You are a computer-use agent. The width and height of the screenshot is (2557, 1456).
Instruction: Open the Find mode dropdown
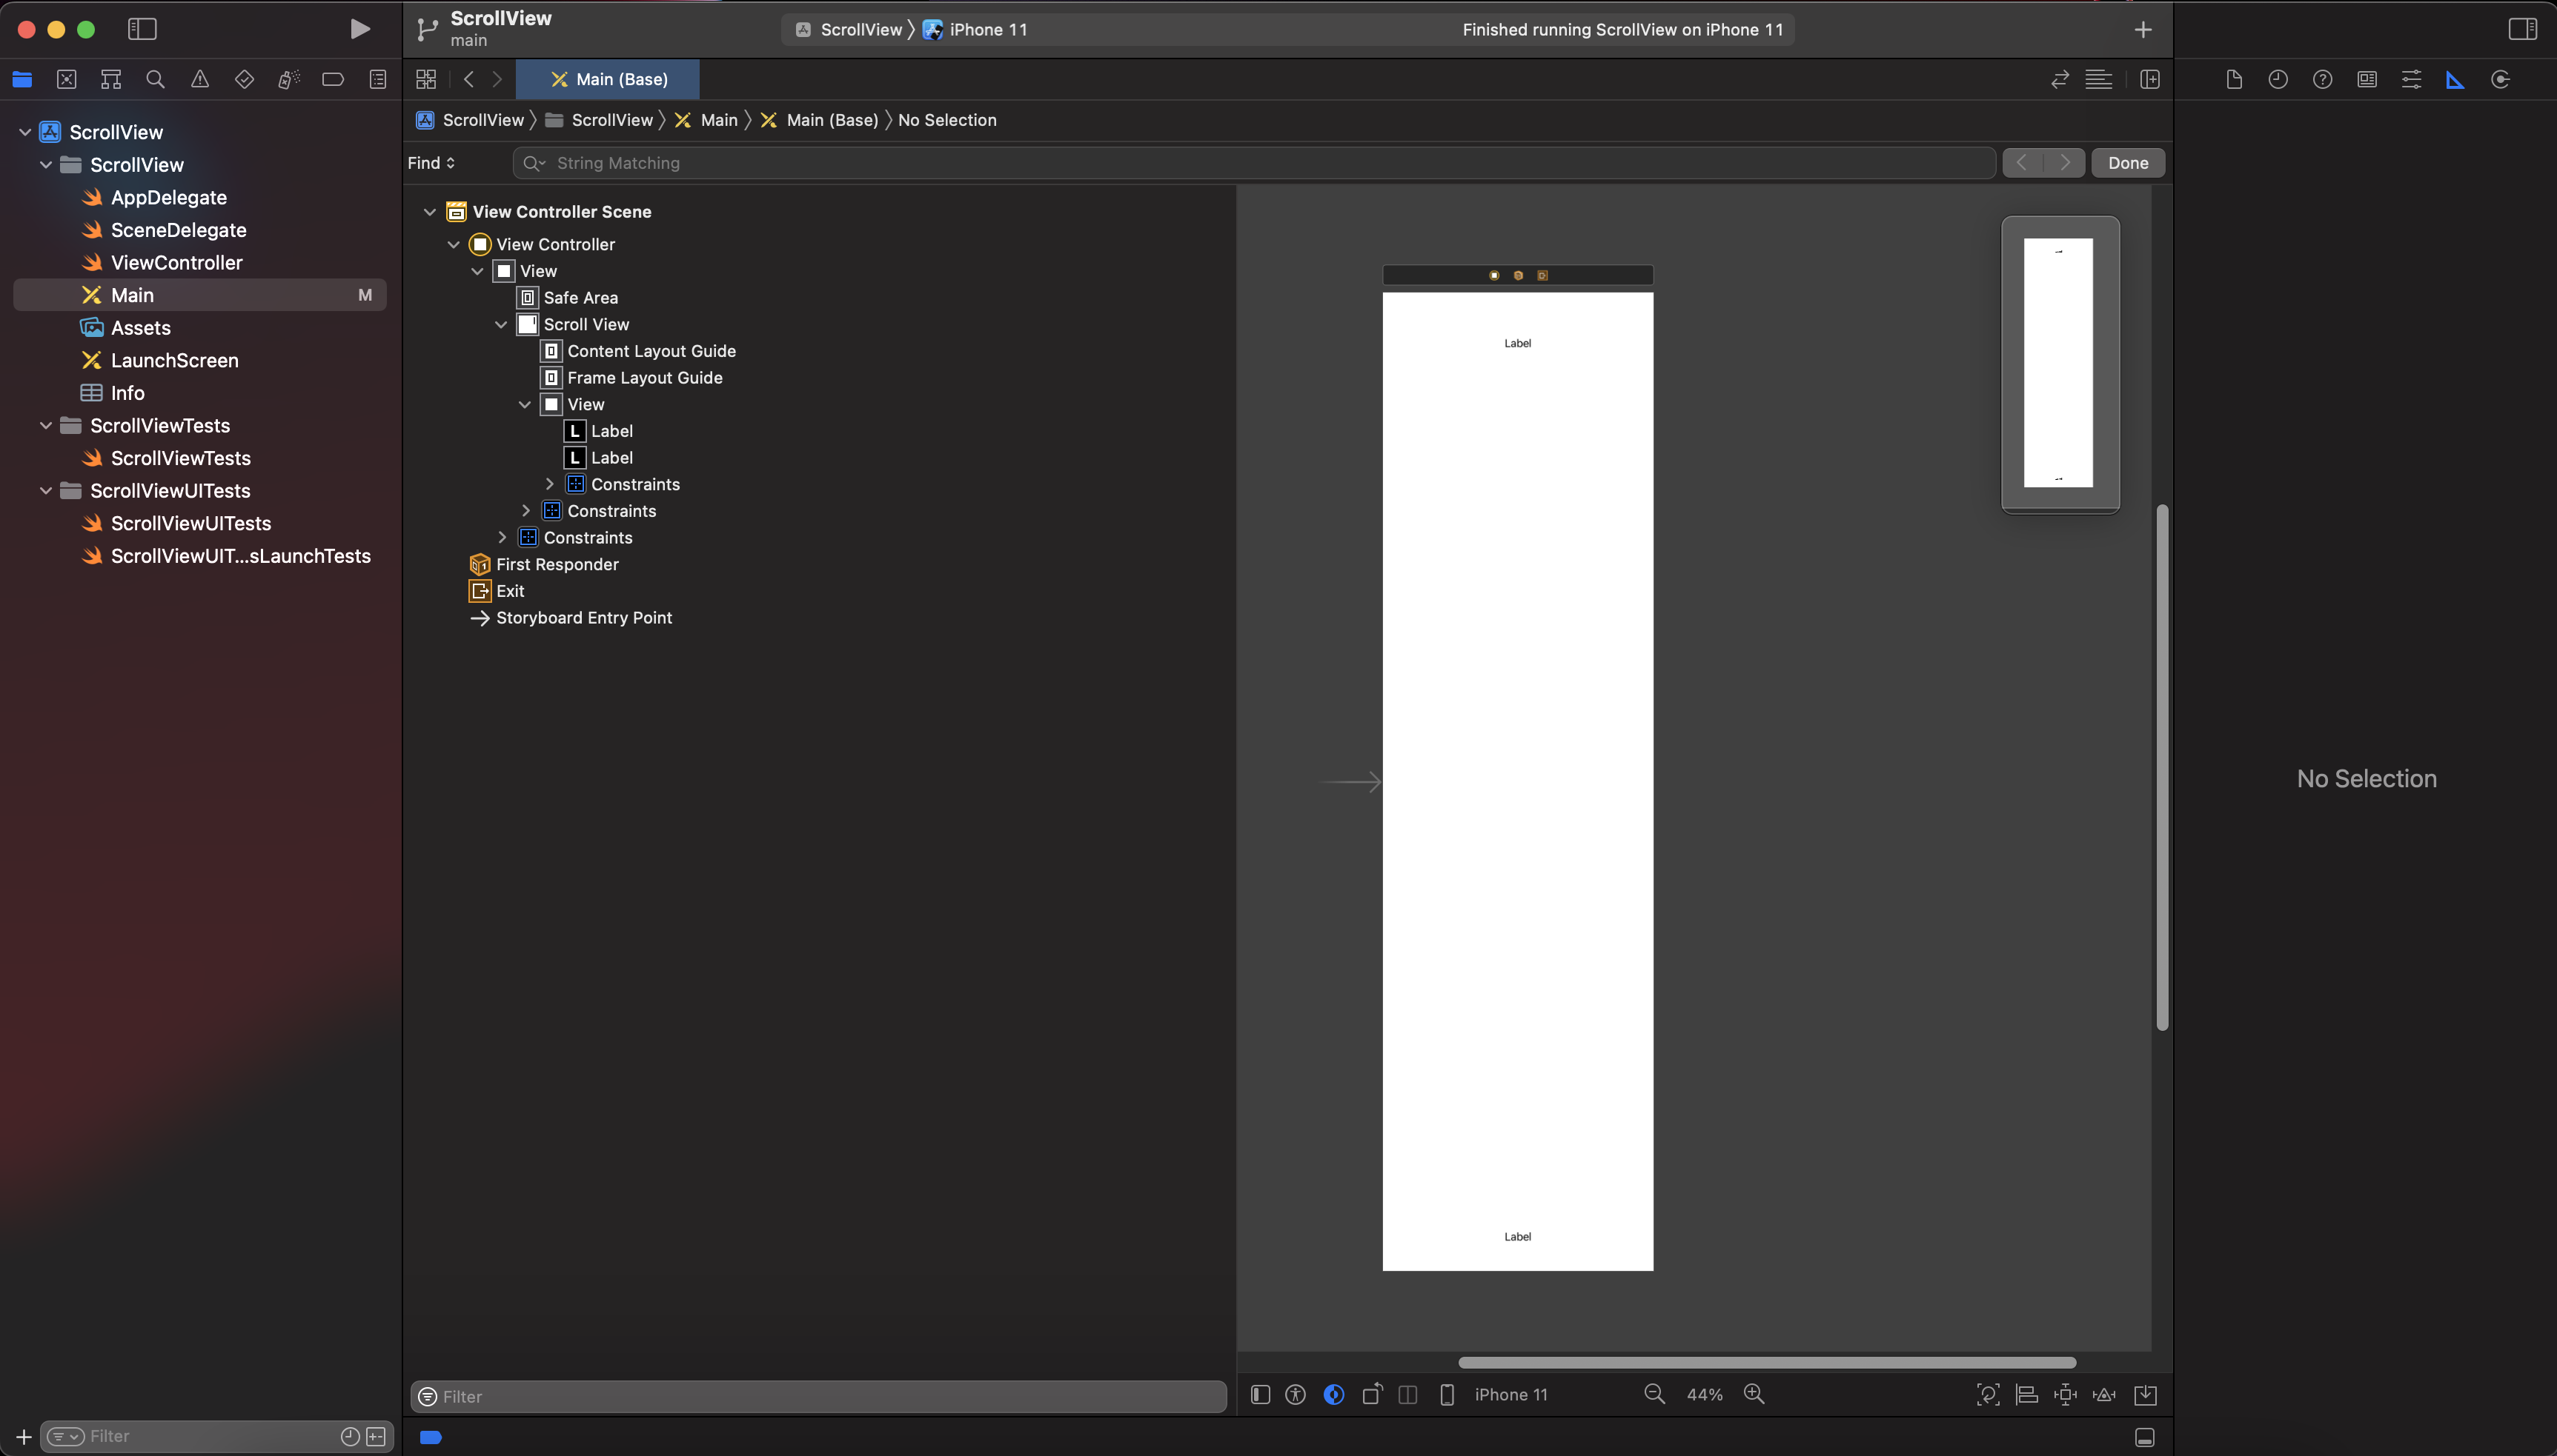point(431,163)
